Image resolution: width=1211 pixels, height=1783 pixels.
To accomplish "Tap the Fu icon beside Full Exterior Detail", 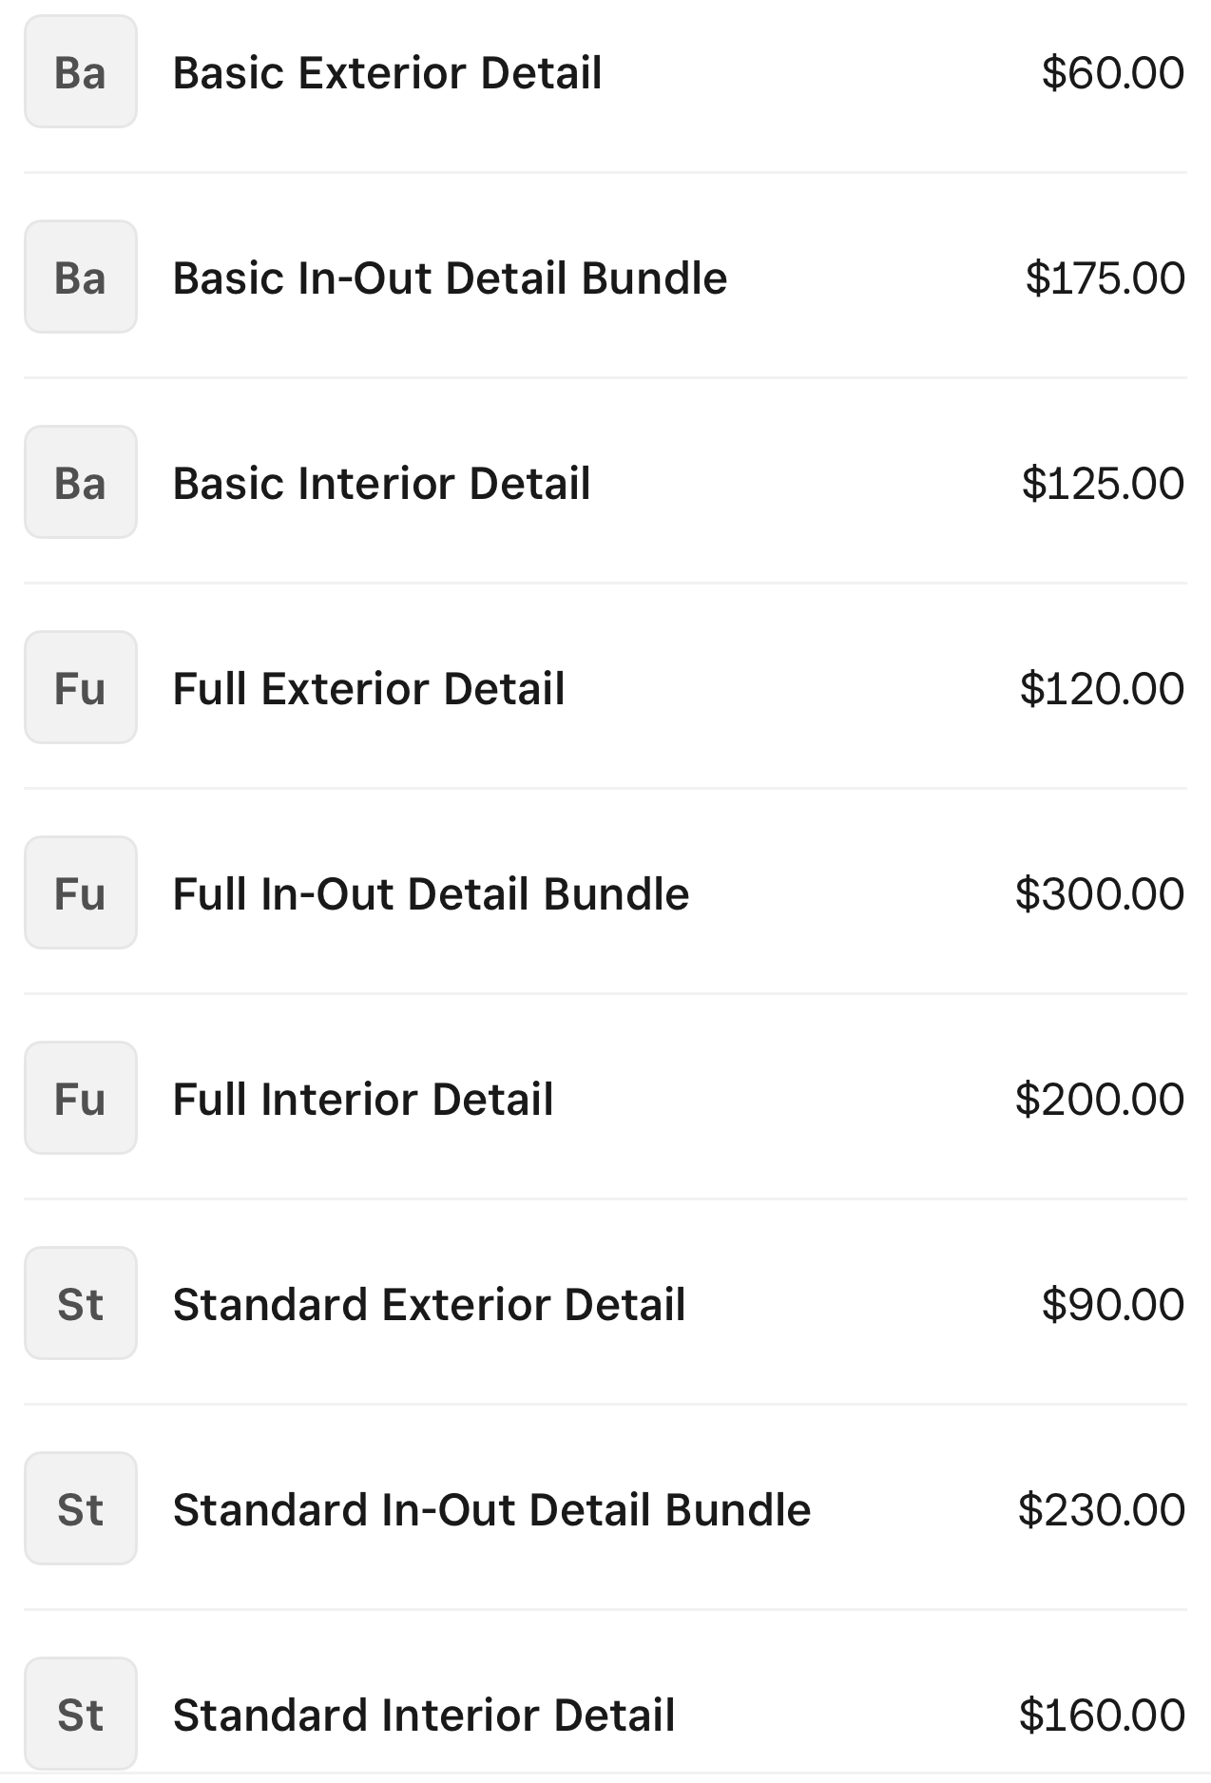I will [x=81, y=688].
